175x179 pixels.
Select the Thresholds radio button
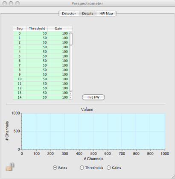82,167
